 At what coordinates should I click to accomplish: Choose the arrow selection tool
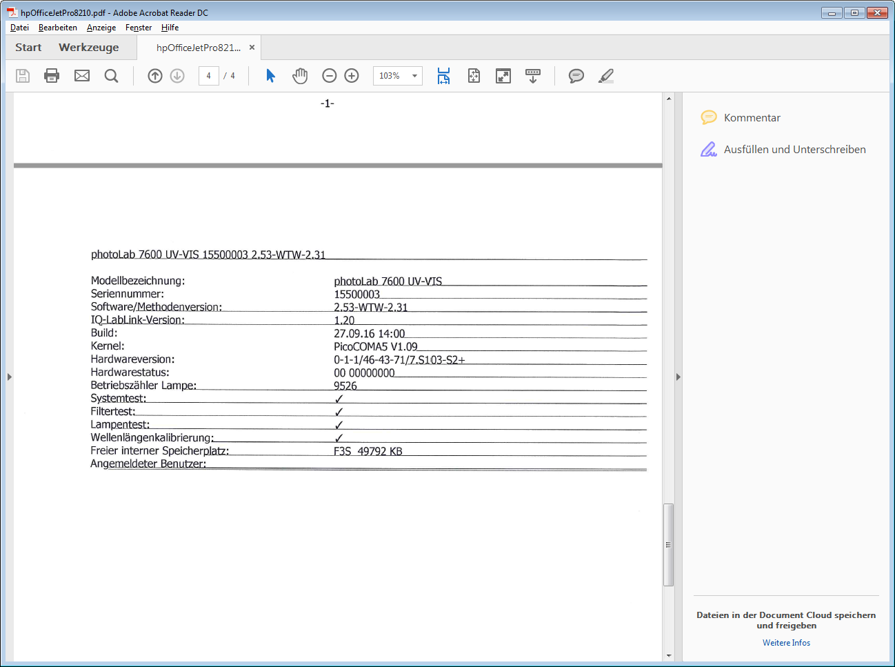tap(270, 76)
